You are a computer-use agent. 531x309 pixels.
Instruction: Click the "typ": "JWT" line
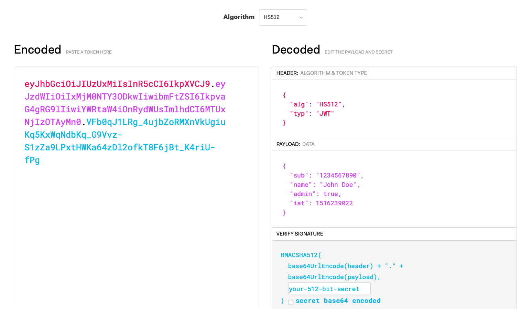pos(312,114)
